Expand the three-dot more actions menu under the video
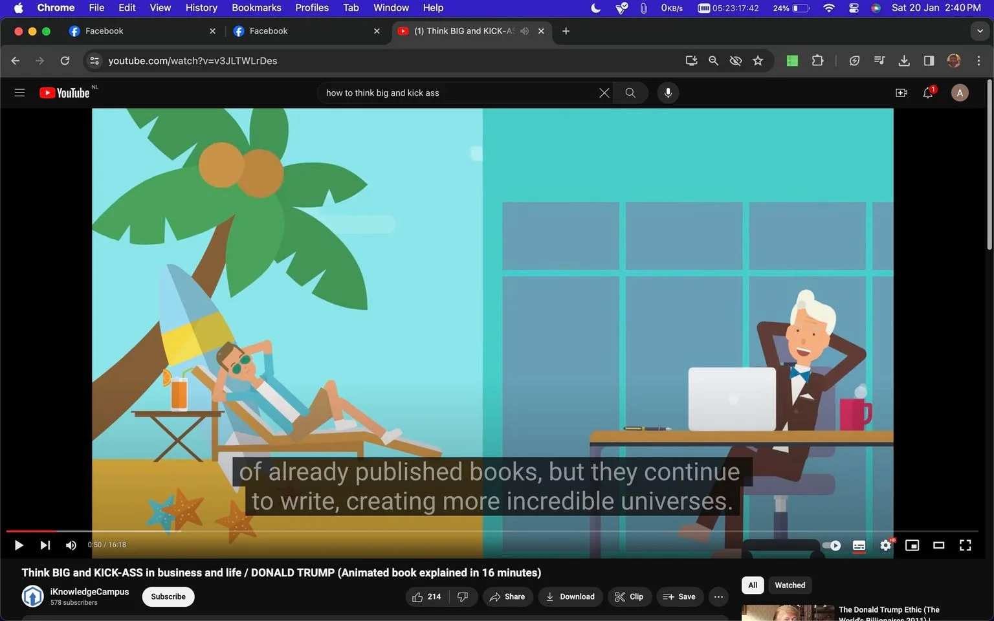 (x=718, y=596)
